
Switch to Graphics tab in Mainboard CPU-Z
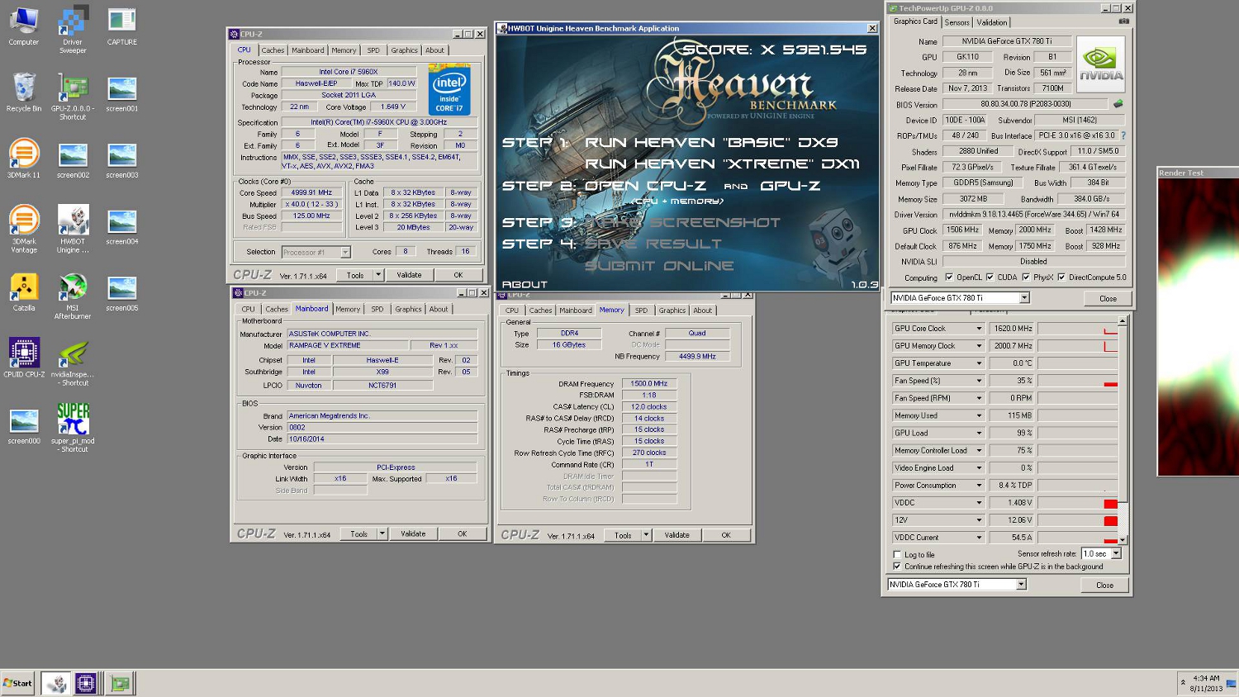coord(408,310)
